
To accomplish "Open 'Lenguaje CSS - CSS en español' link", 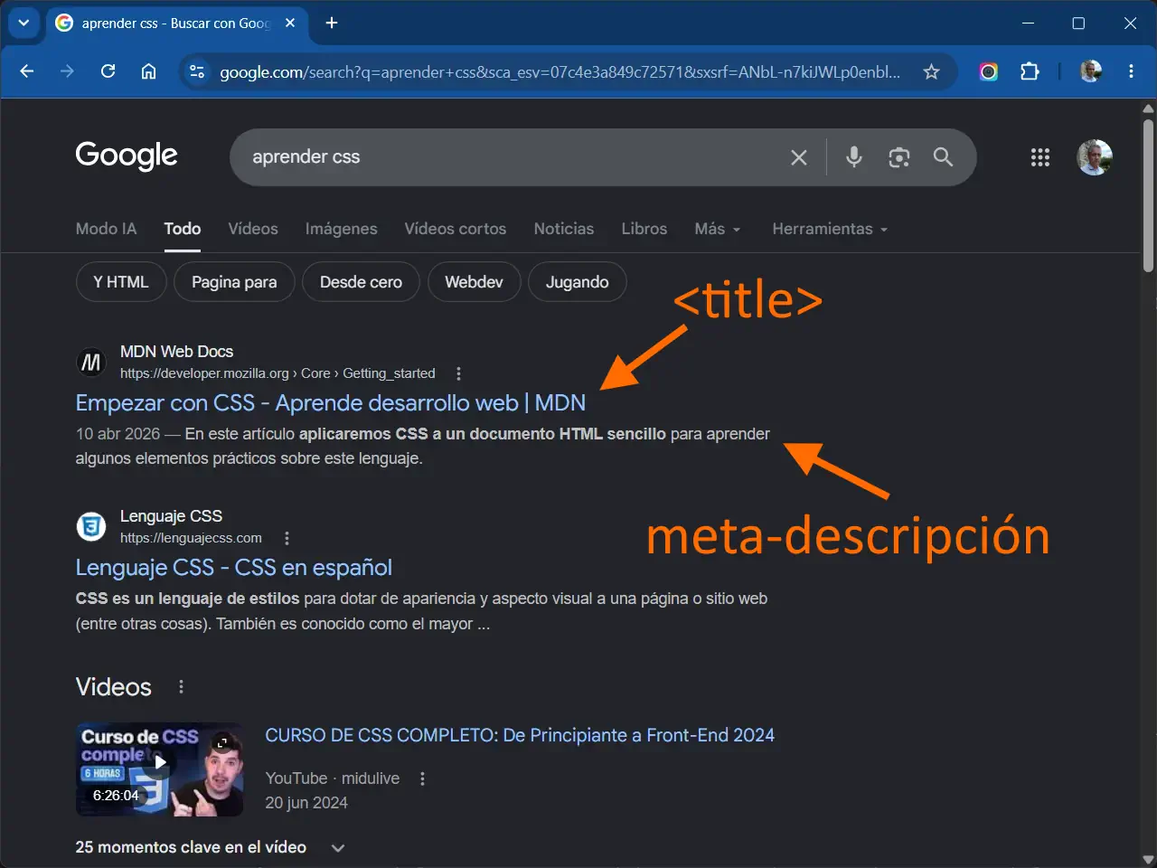I will 234,567.
